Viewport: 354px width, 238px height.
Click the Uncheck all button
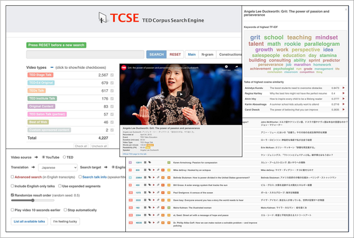click(x=99, y=146)
